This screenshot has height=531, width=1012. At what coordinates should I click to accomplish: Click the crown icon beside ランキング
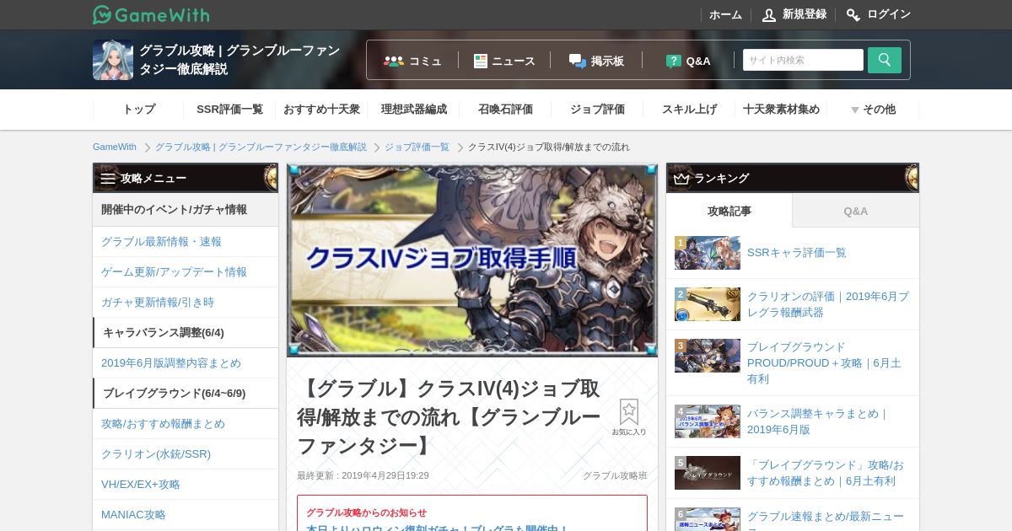coord(681,178)
